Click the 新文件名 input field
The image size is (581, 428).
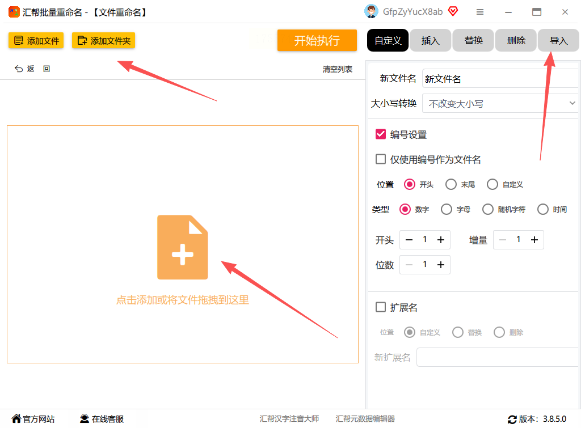pyautogui.click(x=500, y=78)
